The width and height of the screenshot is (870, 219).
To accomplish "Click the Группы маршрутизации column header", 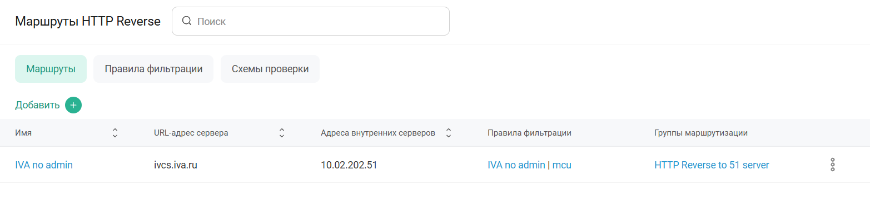I will [700, 133].
